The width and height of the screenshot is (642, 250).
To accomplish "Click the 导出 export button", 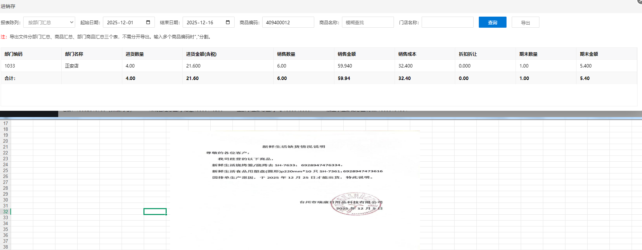I will click(x=525, y=23).
